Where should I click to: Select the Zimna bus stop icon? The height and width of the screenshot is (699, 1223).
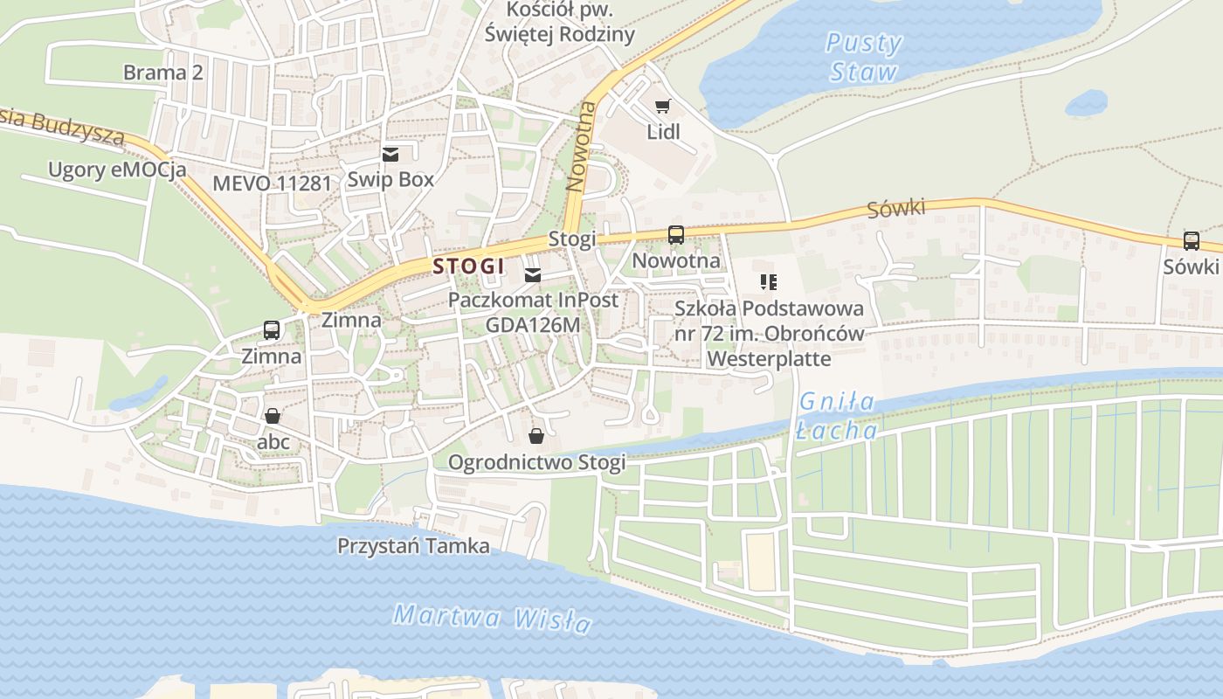coord(272,330)
